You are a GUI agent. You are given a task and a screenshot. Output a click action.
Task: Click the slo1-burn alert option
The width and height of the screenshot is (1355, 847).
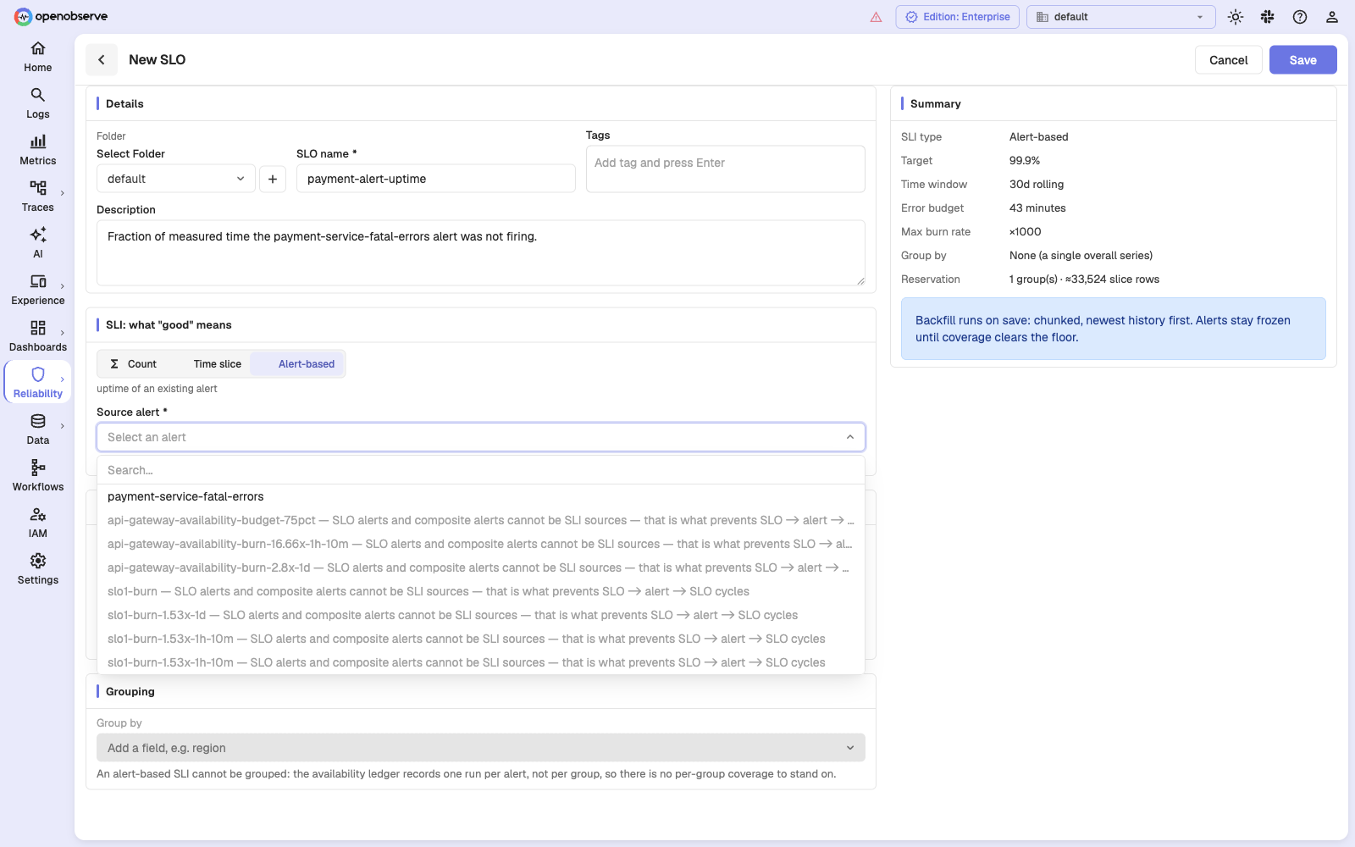(x=481, y=591)
